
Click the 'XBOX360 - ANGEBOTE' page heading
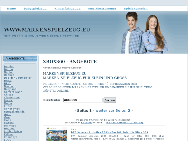click(70, 62)
